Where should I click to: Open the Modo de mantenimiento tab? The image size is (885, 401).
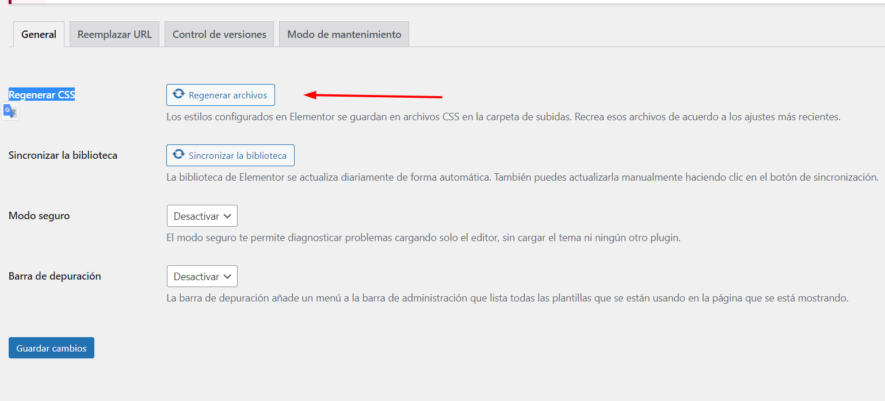344,35
